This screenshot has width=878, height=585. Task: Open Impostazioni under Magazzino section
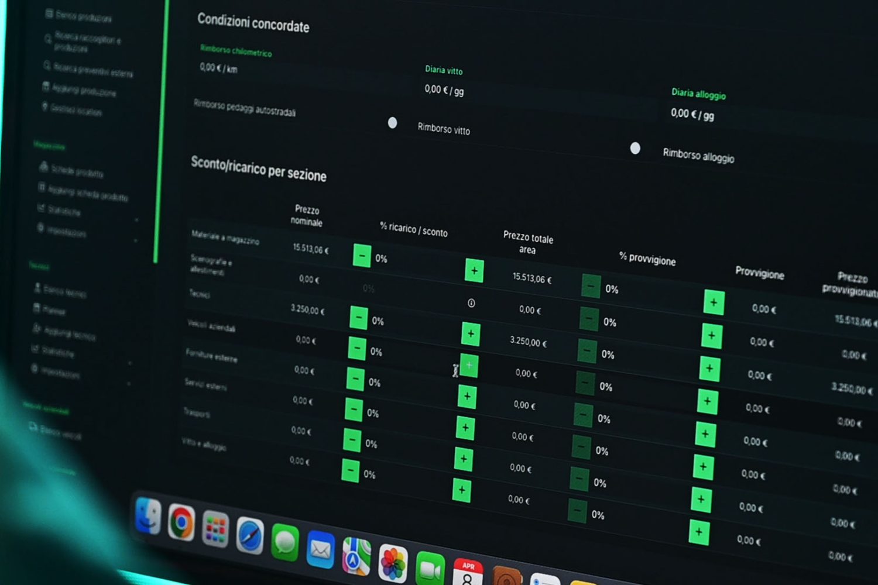point(62,230)
